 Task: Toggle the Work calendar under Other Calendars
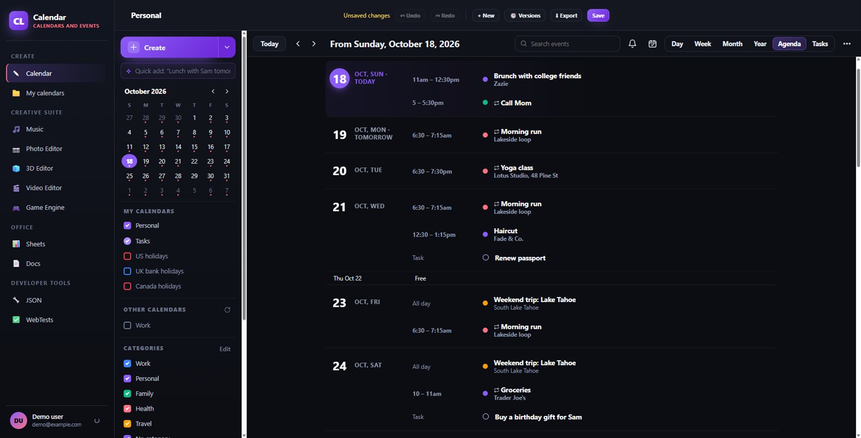coord(128,325)
